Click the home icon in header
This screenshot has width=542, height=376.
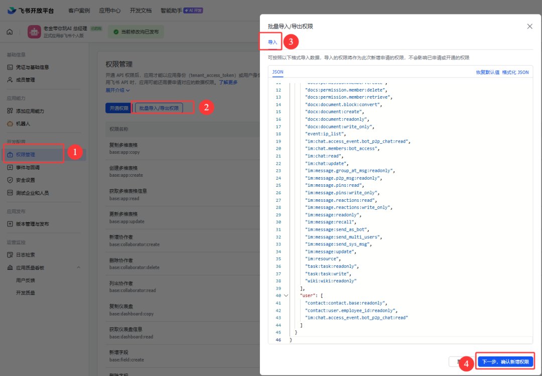click(x=10, y=32)
